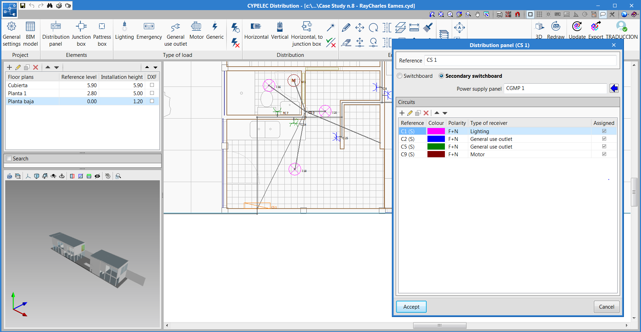The width and height of the screenshot is (641, 332).
Task: Toggle the Assigned checkbox for C1 (S)
Action: click(x=604, y=131)
